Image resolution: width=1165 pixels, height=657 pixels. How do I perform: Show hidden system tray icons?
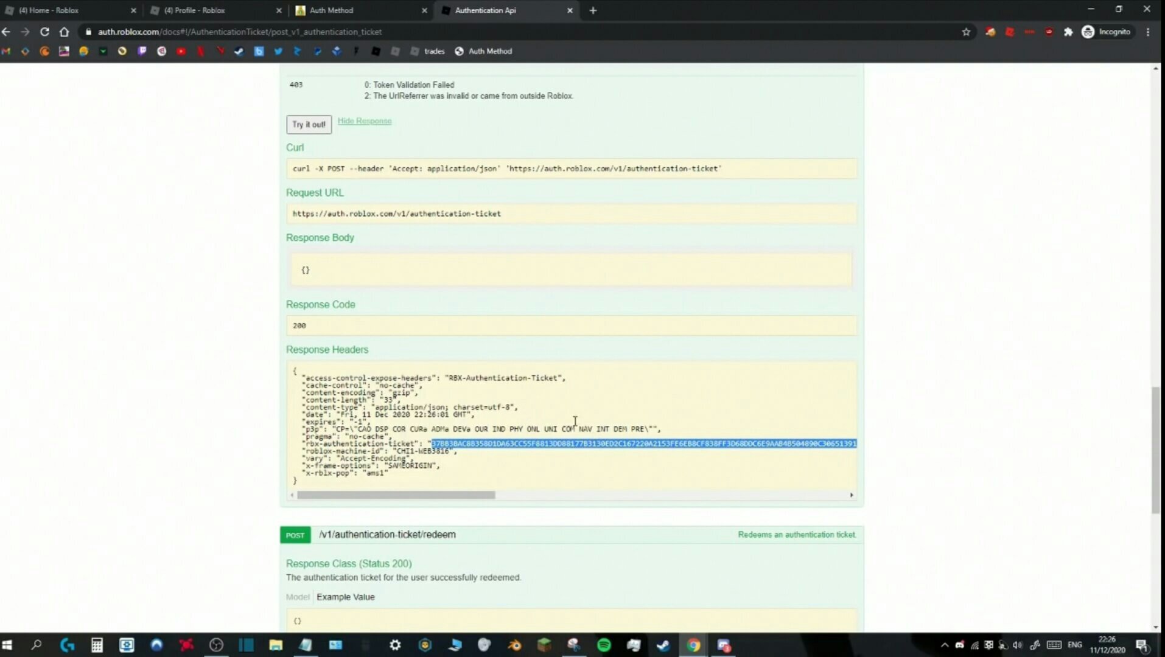(945, 645)
